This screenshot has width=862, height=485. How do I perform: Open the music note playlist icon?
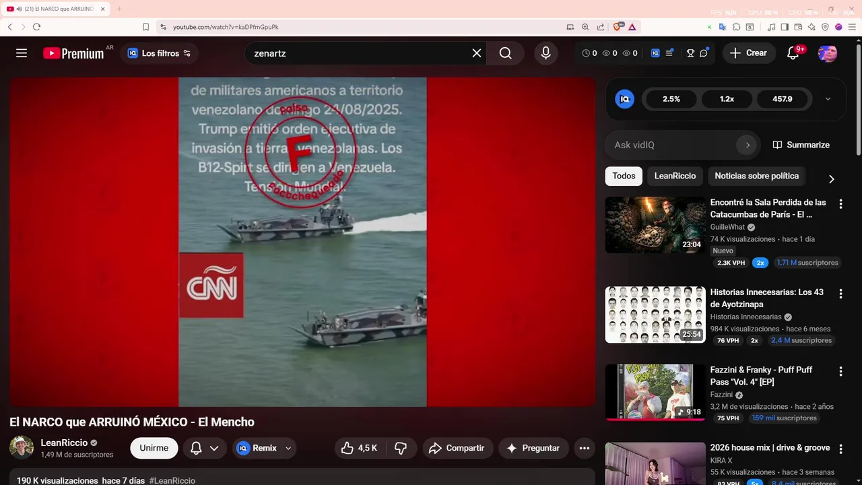coord(772,27)
